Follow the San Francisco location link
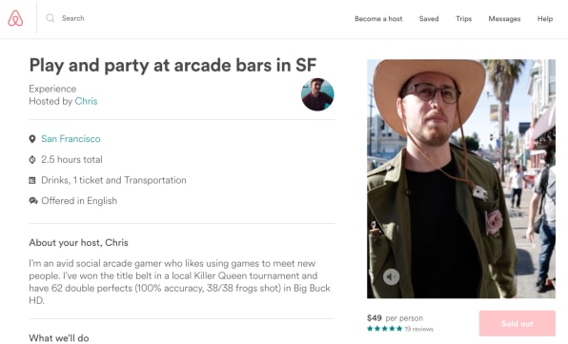 [x=71, y=139]
